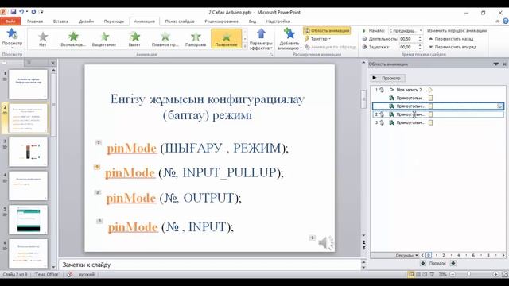Select slide 5 thumbnail
Screen dimensions: 509x286
(28, 220)
